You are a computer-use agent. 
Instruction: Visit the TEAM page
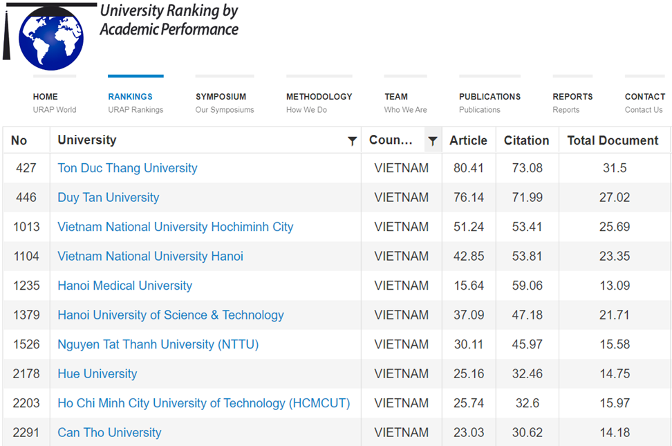[x=396, y=97]
